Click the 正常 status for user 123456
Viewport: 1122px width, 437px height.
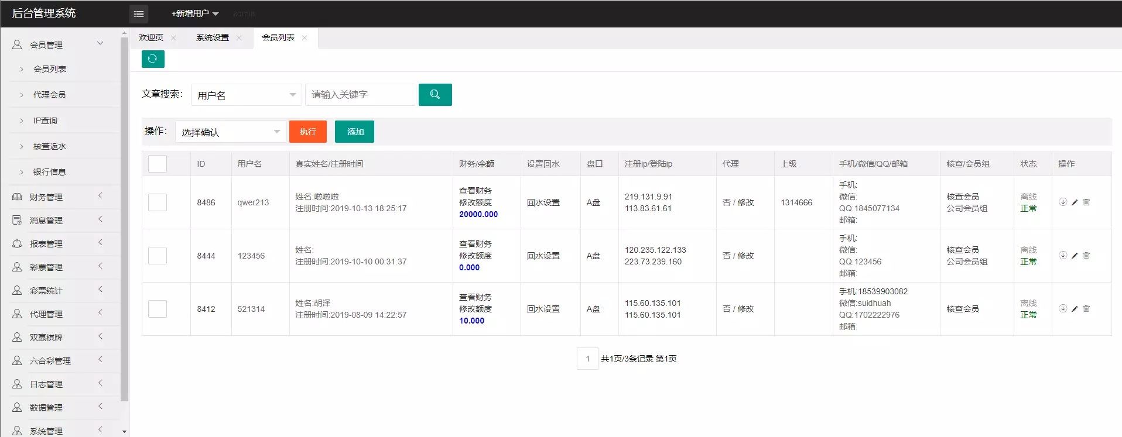tap(1028, 261)
